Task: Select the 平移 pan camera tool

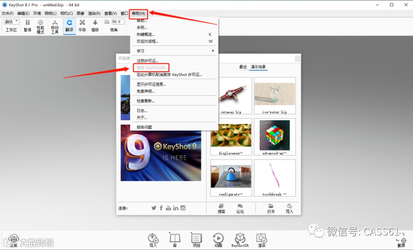Action: tap(82, 26)
